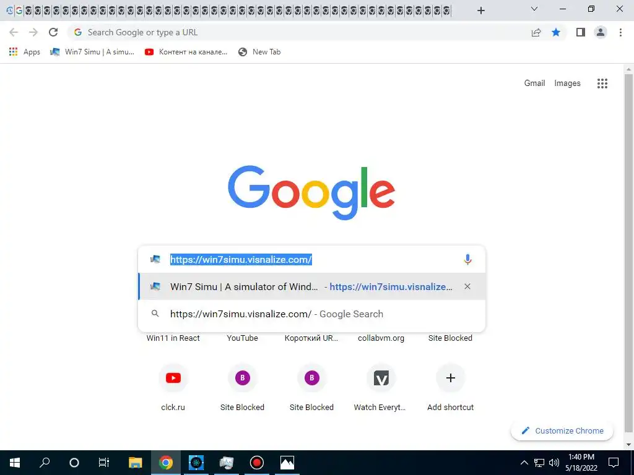Screen dimensions: 634x475
Task: Select the Win7 Simu simulator suggestion
Action: coord(311,286)
